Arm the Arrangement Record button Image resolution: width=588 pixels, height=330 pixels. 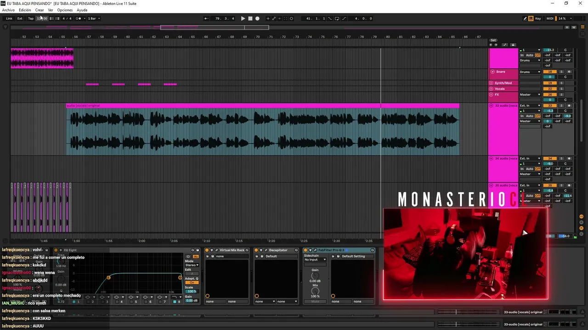click(257, 18)
